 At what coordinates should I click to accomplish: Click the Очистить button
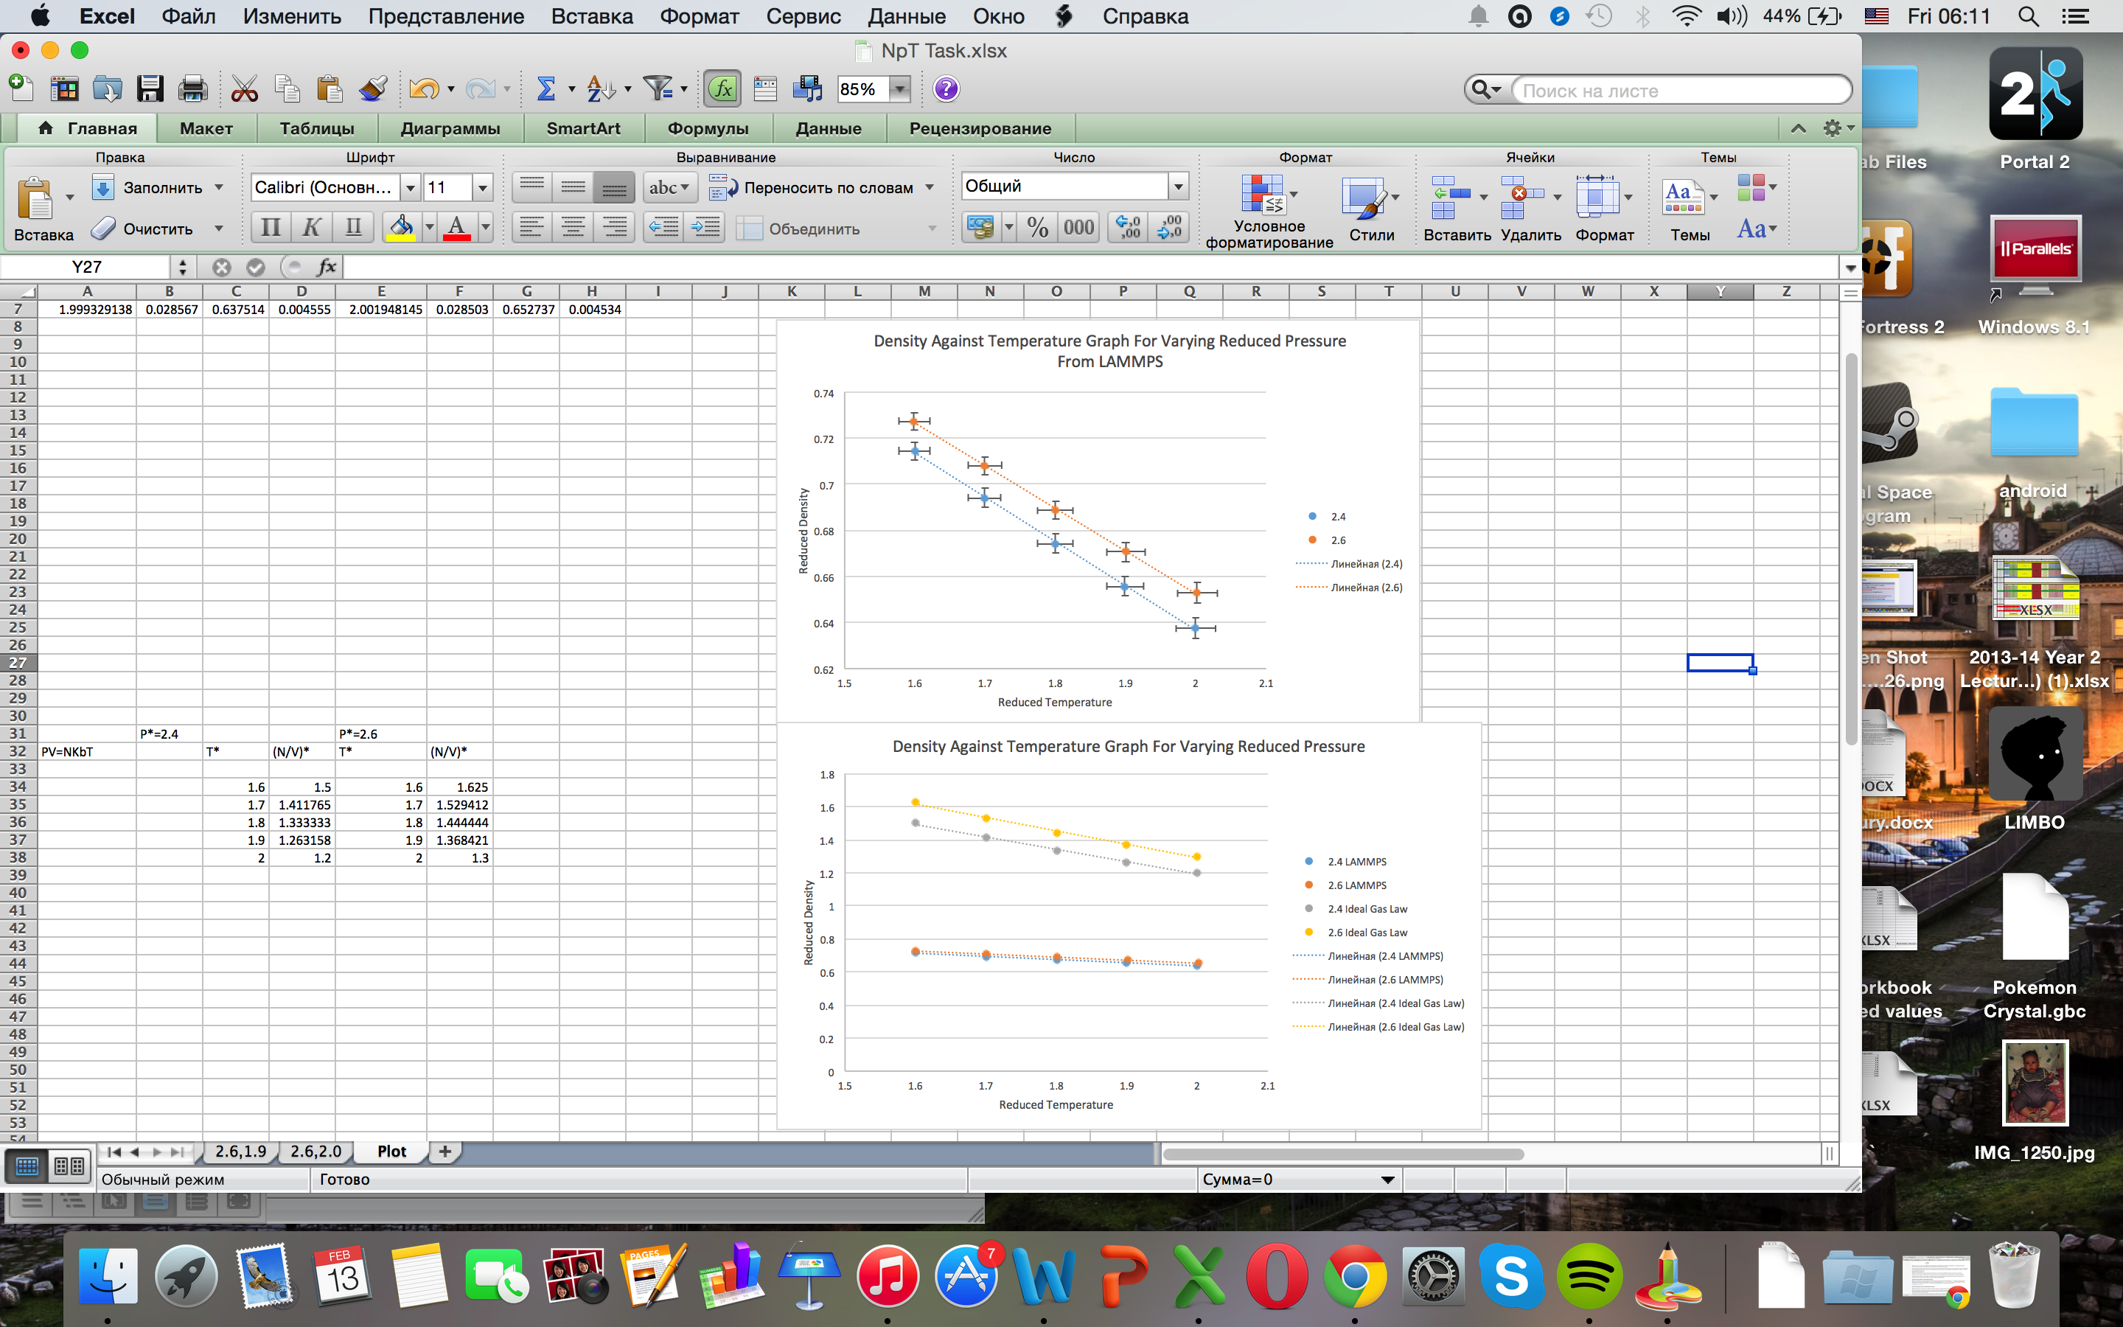point(157,229)
